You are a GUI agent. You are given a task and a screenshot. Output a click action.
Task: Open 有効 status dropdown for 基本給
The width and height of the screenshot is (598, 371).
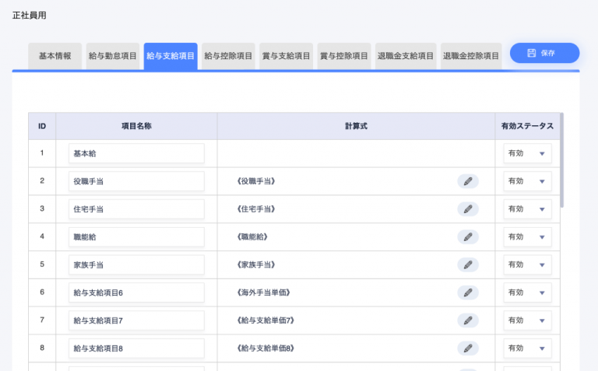(x=527, y=153)
